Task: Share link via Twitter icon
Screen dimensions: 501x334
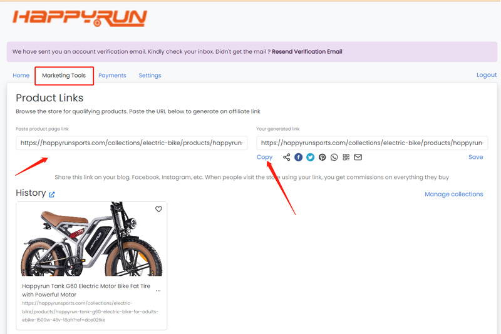Action: (310, 157)
